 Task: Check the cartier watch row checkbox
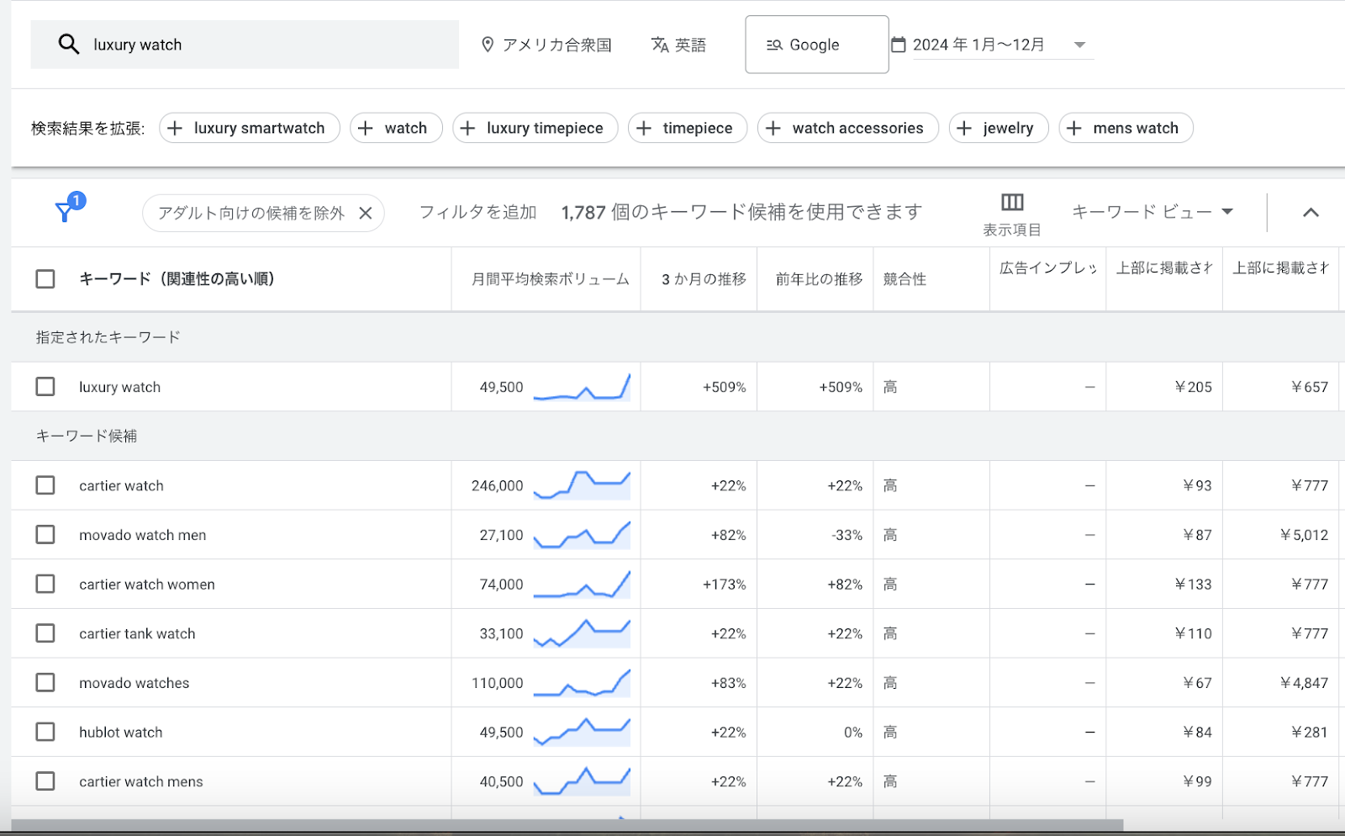coord(45,485)
